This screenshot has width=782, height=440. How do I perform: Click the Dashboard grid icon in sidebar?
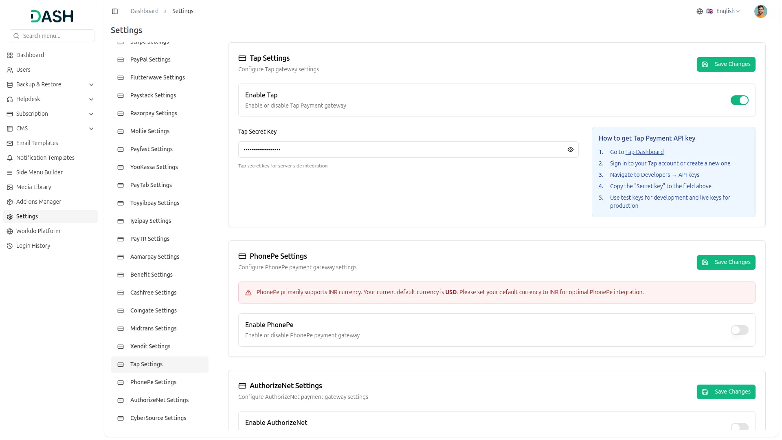[x=10, y=55]
